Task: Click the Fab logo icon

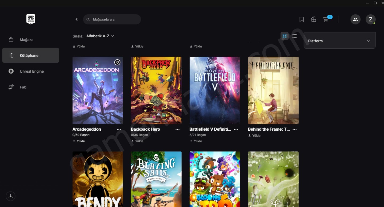Action: click(x=11, y=87)
